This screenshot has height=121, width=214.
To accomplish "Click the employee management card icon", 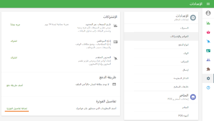I will (x=116, y=42).
